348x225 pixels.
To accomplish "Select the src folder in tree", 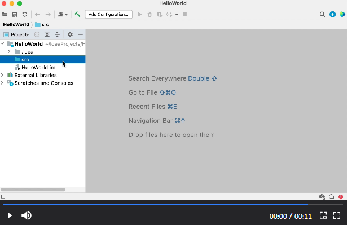I will (43, 59).
